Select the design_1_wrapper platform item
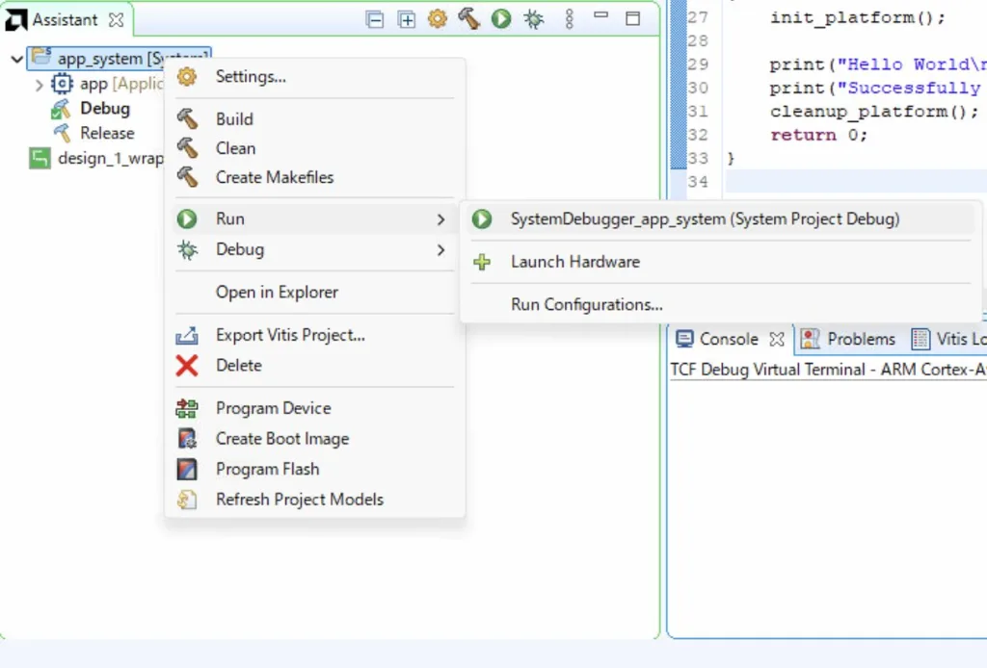Image resolution: width=987 pixels, height=668 pixels. tap(106, 159)
